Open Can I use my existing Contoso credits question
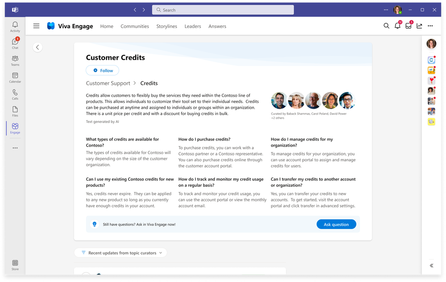 tap(130, 182)
